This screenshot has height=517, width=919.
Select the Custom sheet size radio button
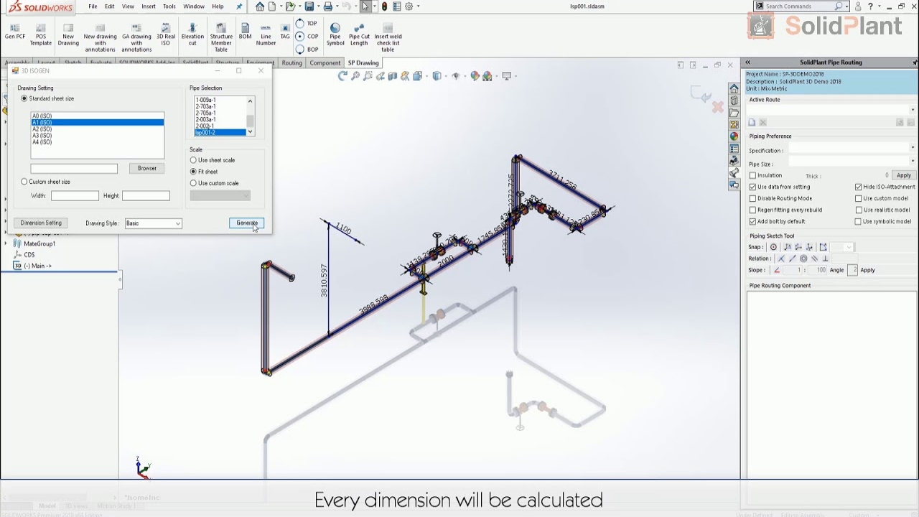[24, 182]
